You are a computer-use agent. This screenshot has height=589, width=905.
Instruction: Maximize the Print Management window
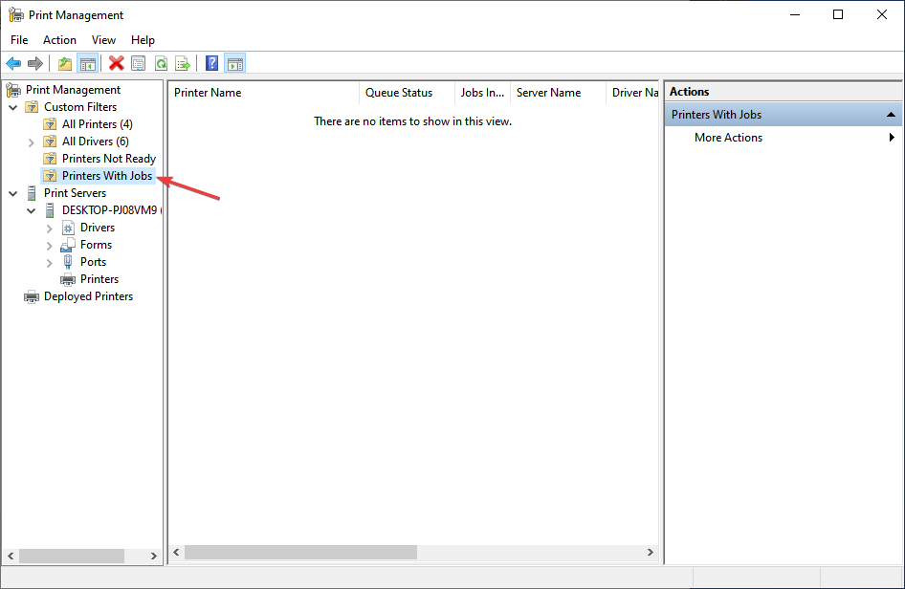pyautogui.click(x=838, y=15)
